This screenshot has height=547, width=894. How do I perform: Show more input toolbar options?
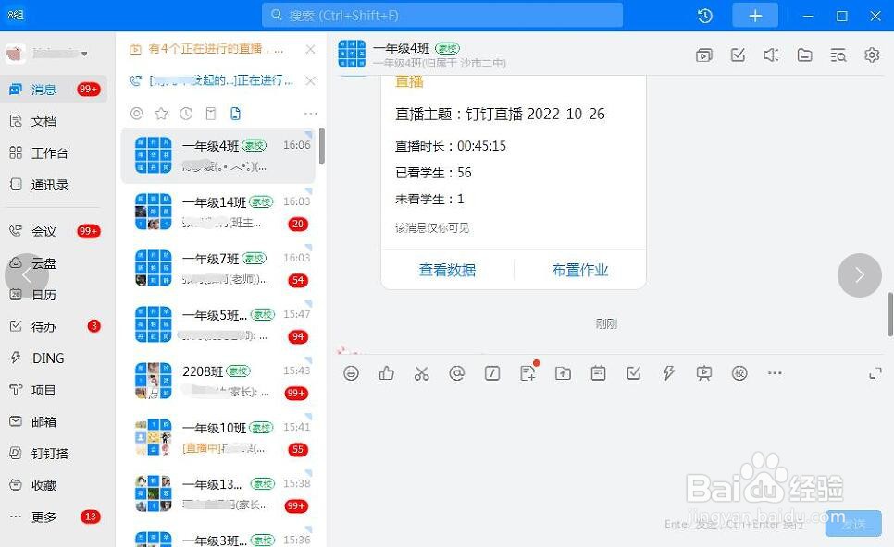tap(775, 372)
